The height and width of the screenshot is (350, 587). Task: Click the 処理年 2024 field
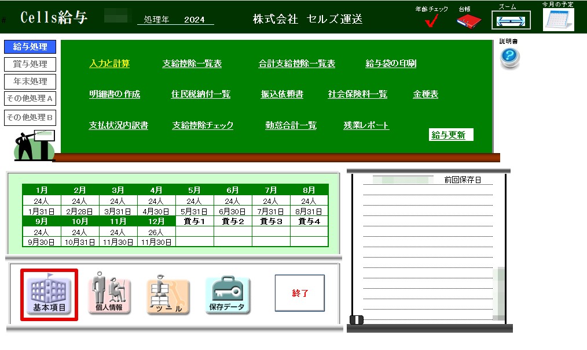pyautogui.click(x=175, y=20)
